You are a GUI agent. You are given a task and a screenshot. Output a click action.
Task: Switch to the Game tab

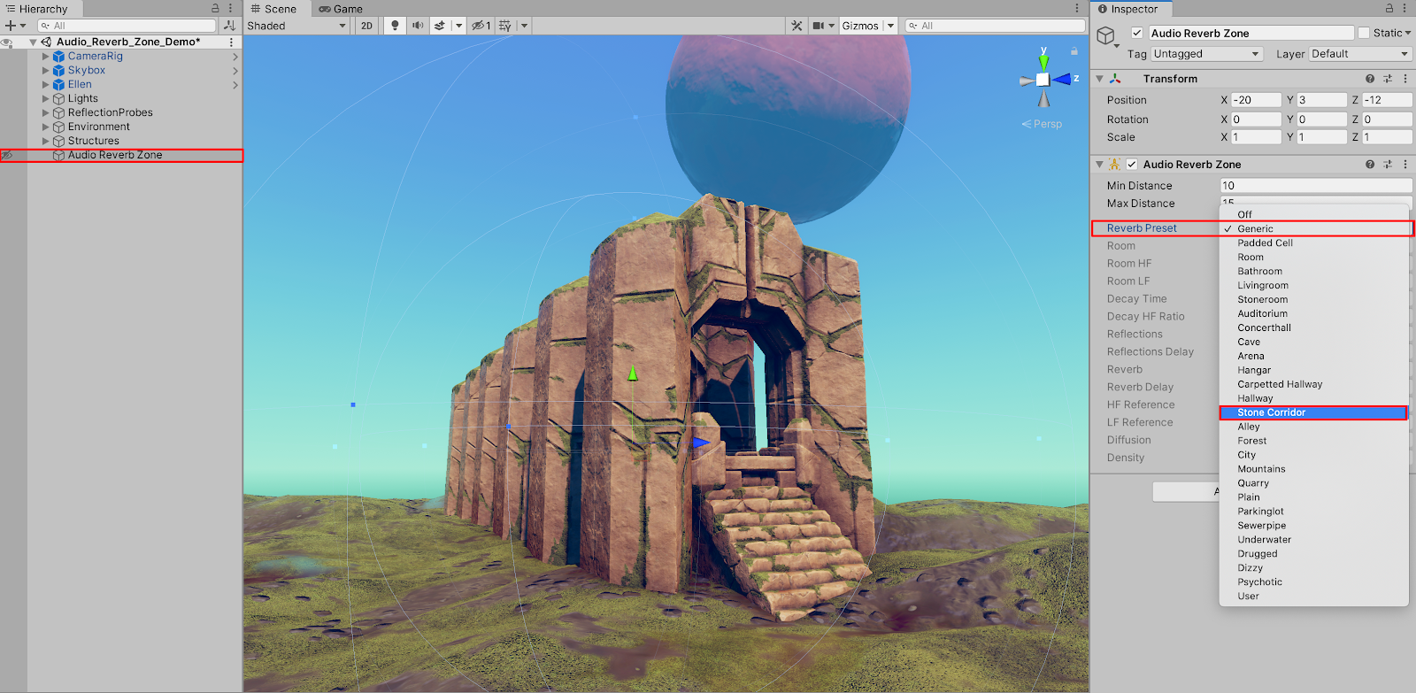[342, 9]
